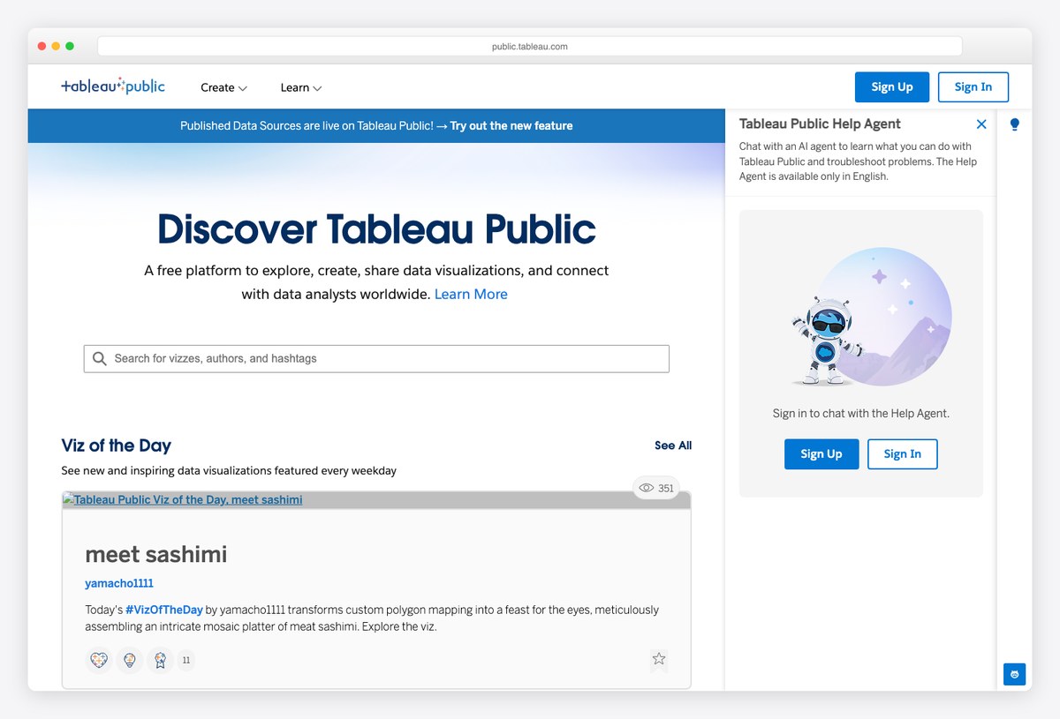Image resolution: width=1060 pixels, height=719 pixels.
Task: Click the lightbulb reaction icon on the viz card
Action: [x=130, y=660]
